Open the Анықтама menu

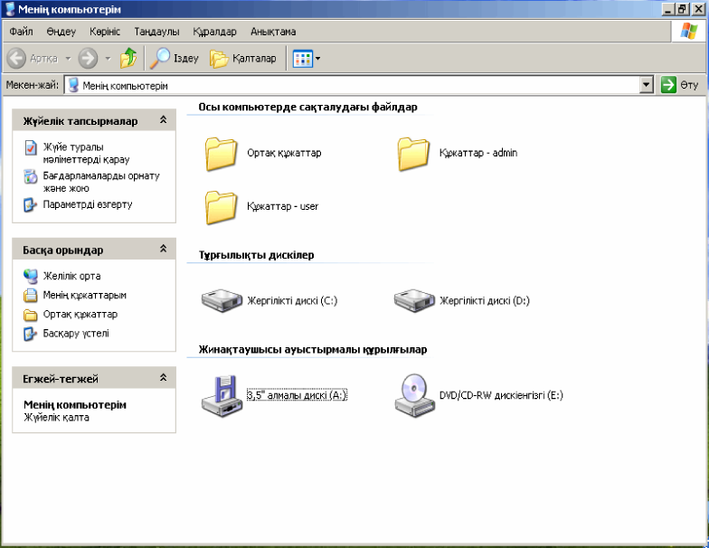coord(273,32)
